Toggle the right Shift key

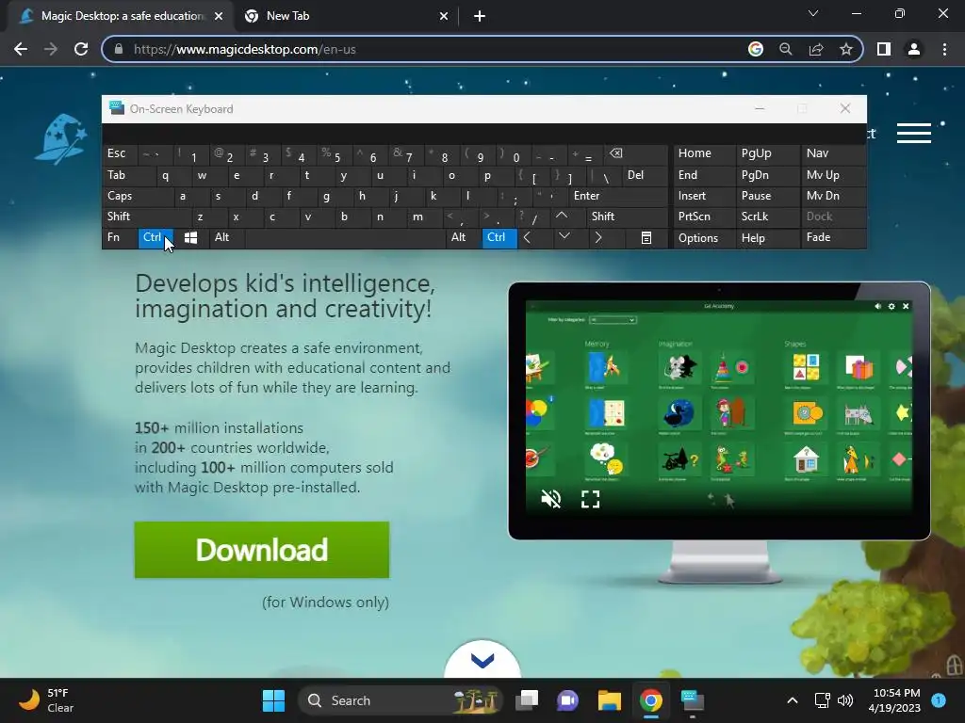(627, 217)
